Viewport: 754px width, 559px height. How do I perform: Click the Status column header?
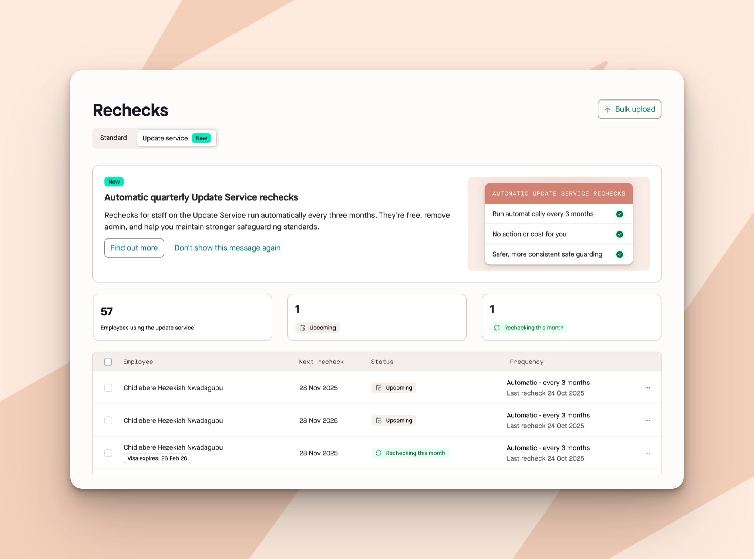coord(382,362)
